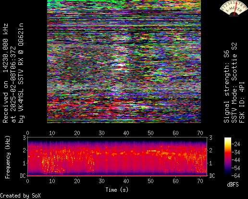
Task: Click the 'Created by SoX' text
Action: point(20,196)
